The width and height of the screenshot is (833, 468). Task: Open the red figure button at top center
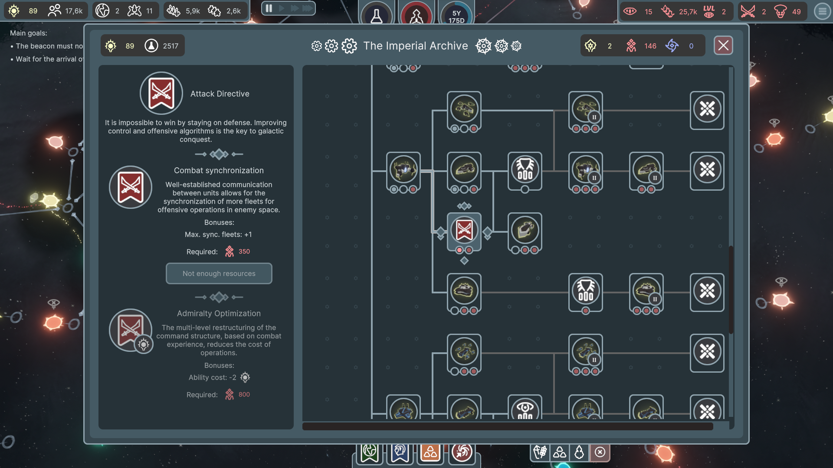coord(416,16)
